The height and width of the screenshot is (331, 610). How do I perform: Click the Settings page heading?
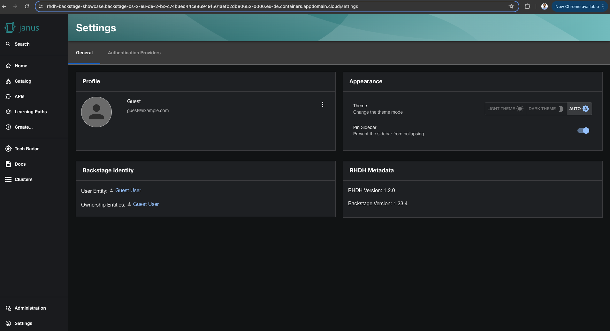(x=96, y=28)
